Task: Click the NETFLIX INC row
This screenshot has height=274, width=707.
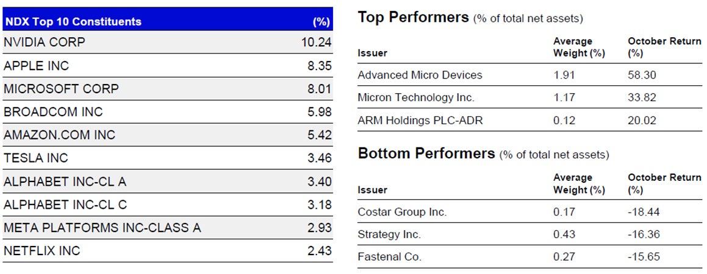Action: pos(41,251)
